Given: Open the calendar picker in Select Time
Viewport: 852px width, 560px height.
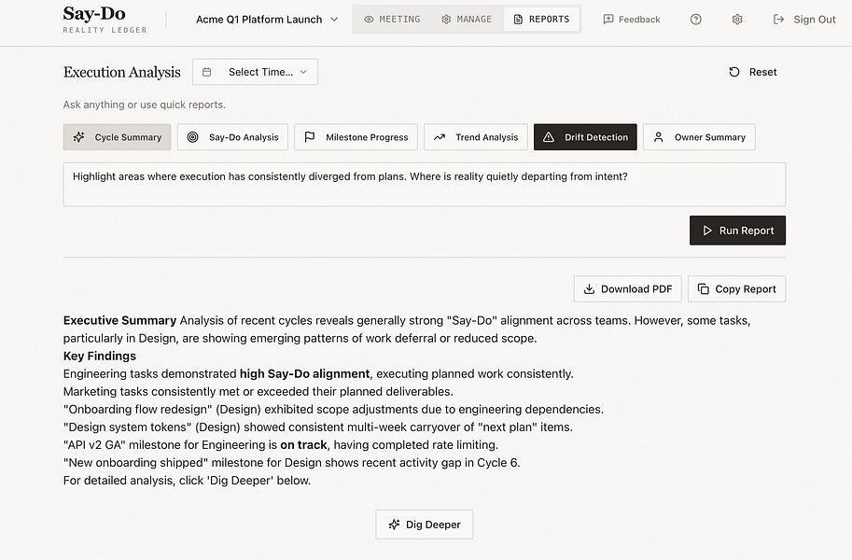Looking at the screenshot, I should [x=205, y=71].
